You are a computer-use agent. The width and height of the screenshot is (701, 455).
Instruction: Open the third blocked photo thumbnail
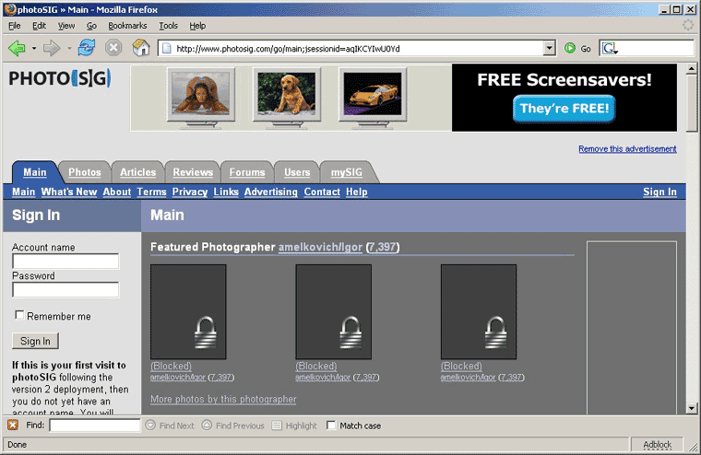click(479, 311)
